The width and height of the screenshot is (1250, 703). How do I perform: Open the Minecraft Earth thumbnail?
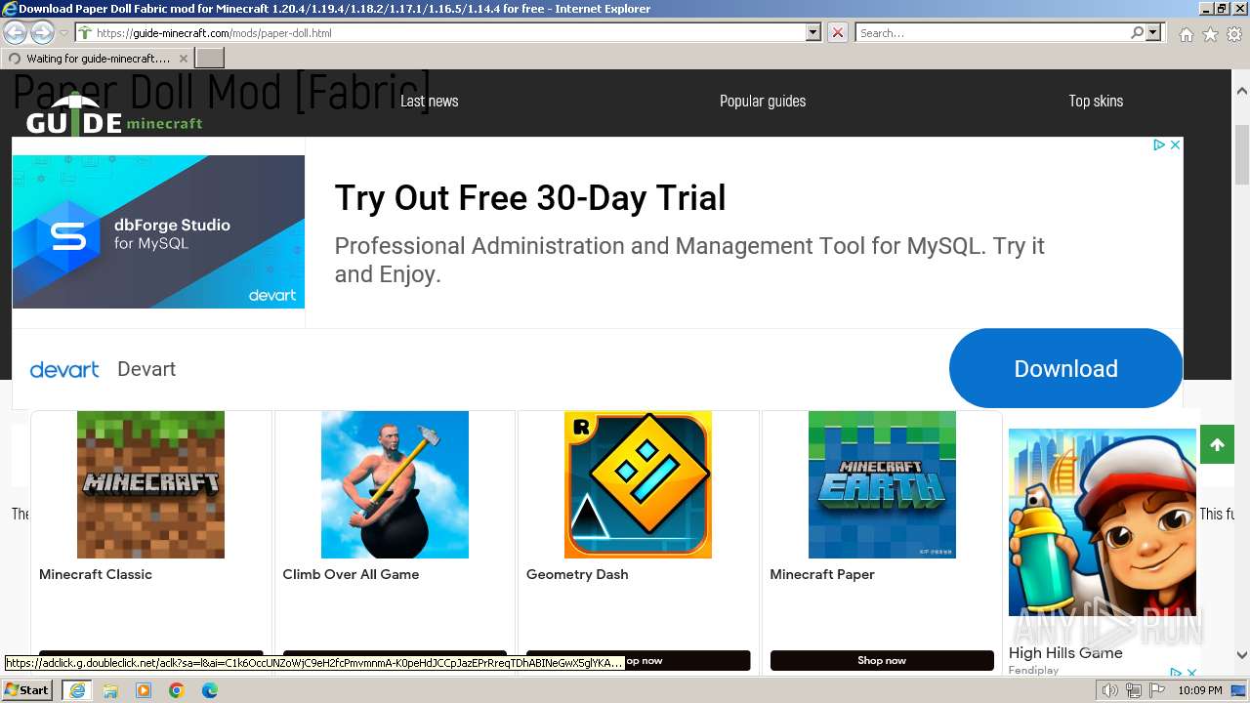click(882, 484)
